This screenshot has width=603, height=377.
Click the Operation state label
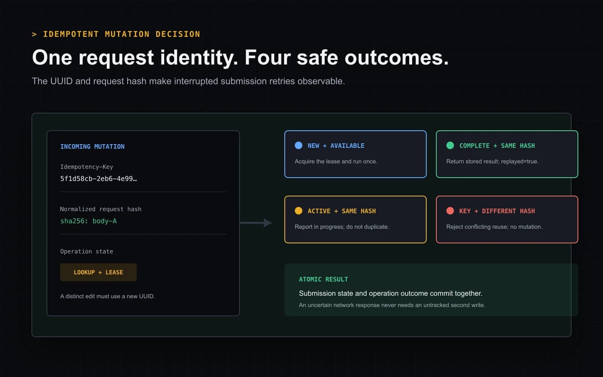tap(87, 251)
